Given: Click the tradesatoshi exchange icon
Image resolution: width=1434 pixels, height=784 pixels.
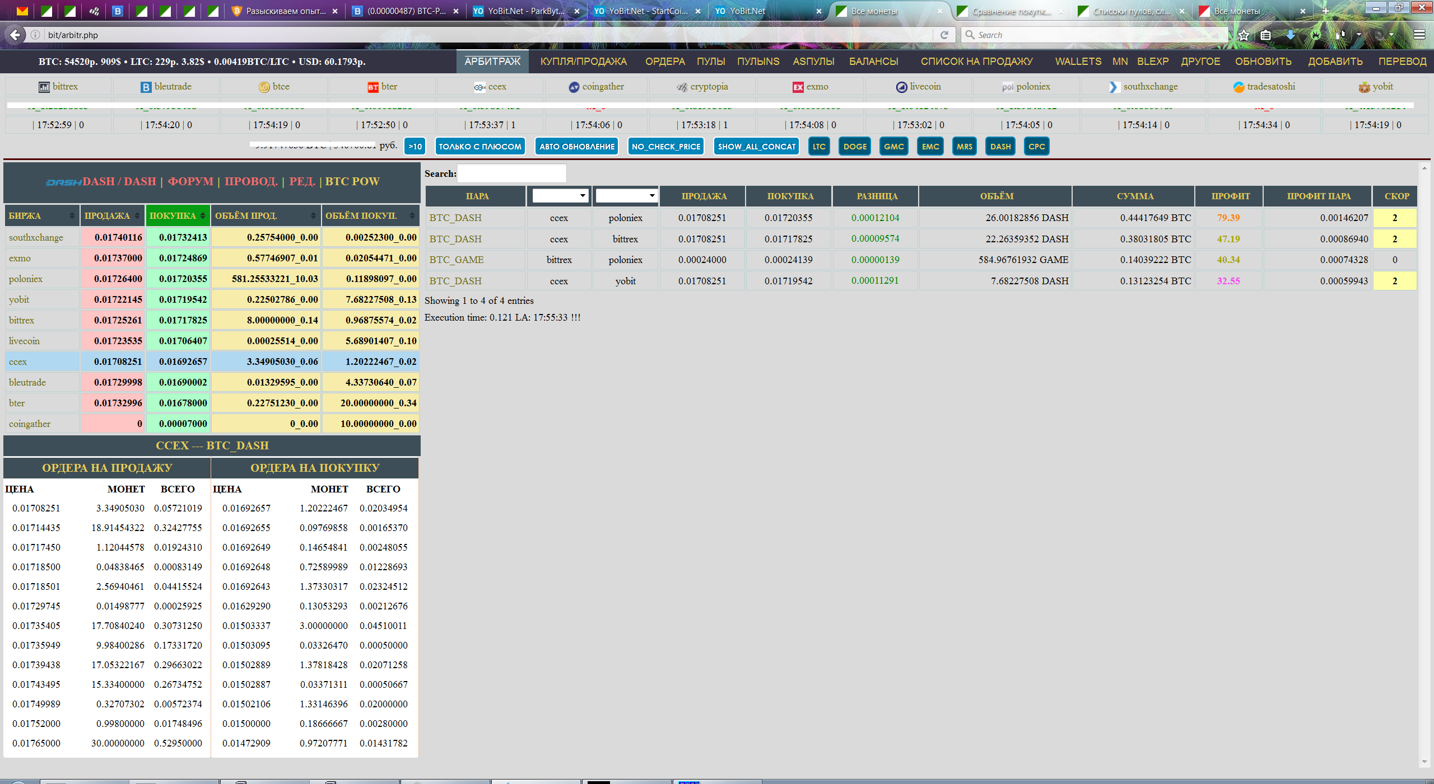Looking at the screenshot, I should coord(1239,87).
